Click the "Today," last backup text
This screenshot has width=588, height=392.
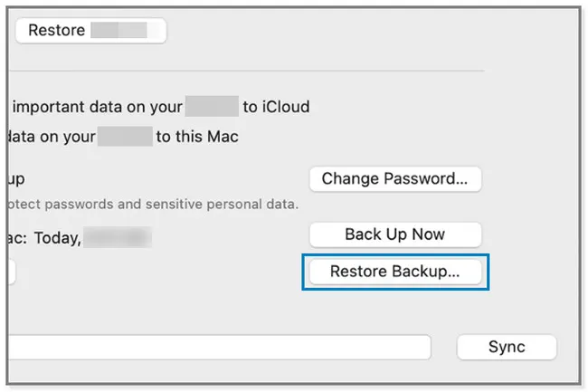[x=57, y=238]
